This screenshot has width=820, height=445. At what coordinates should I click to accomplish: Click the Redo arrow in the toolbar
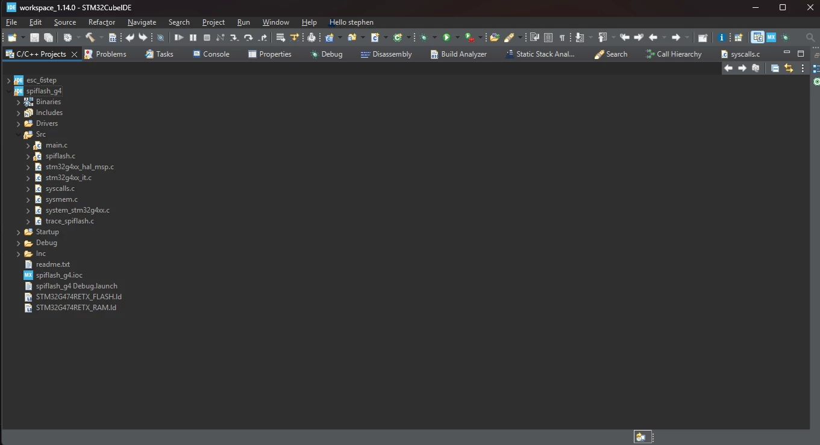143,37
